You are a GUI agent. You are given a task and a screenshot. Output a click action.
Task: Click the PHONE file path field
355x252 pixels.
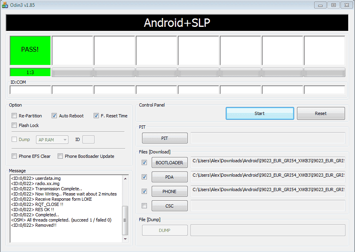click(268, 192)
